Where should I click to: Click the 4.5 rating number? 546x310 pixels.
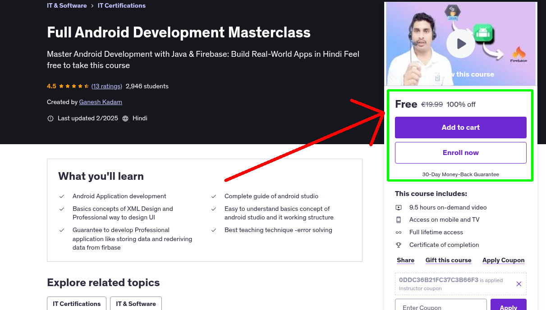51,86
